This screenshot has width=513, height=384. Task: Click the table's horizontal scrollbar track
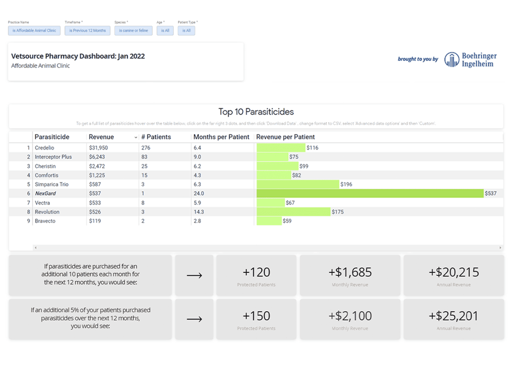click(x=268, y=248)
